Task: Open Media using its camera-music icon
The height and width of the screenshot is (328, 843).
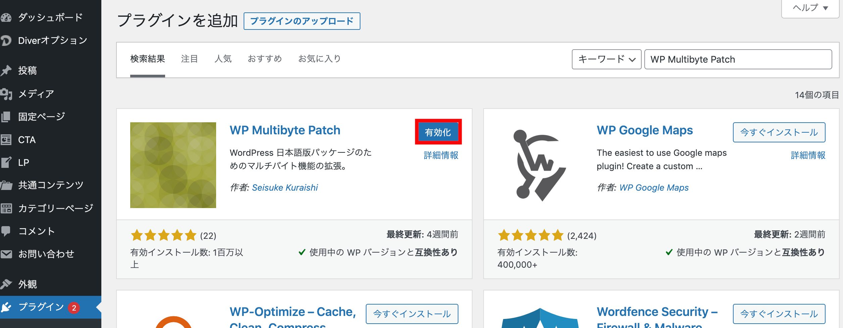Action: coord(6,94)
